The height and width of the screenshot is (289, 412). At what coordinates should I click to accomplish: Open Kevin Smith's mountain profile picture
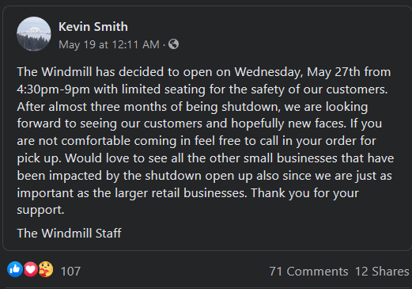pyautogui.click(x=34, y=34)
